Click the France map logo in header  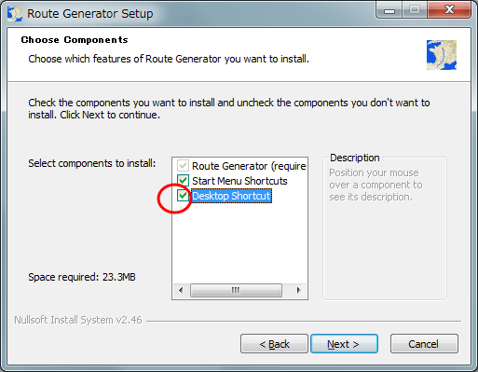[442, 55]
